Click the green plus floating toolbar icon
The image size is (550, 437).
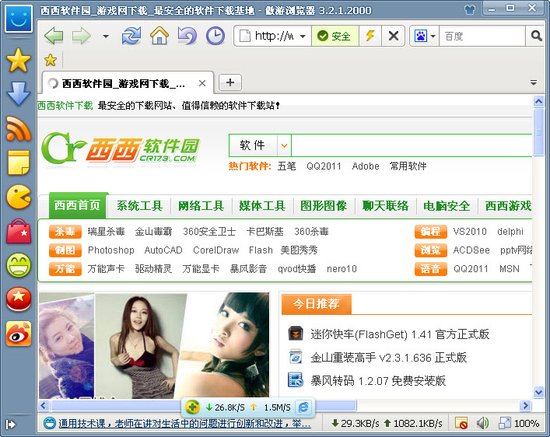192,407
